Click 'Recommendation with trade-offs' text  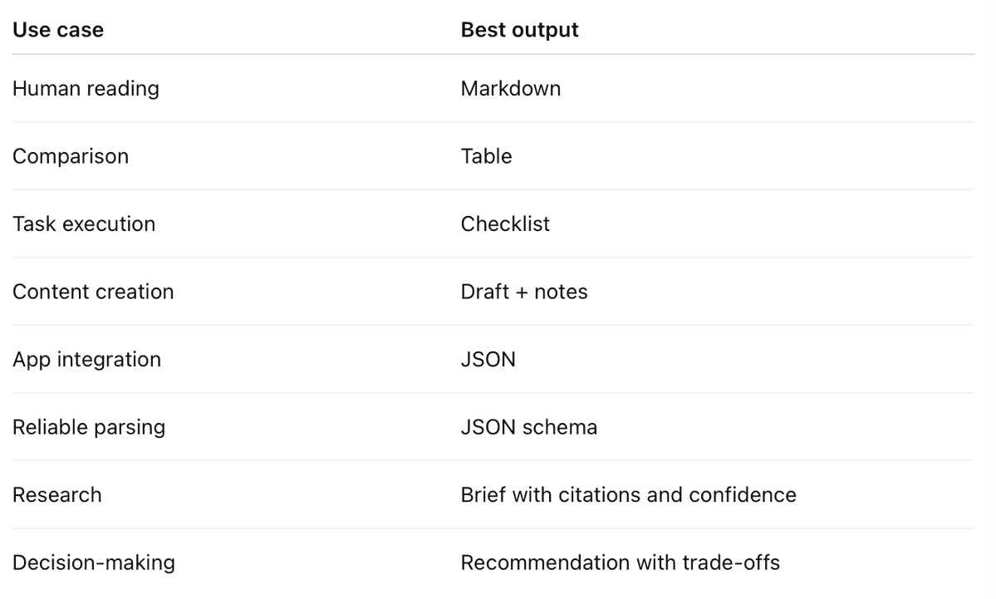(x=621, y=562)
